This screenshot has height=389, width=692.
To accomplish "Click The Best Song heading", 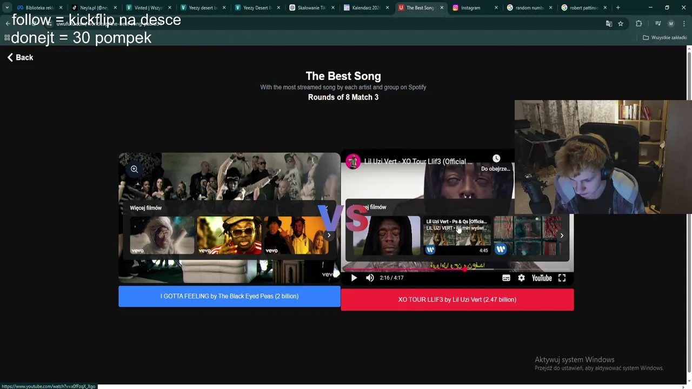I will pos(343,76).
